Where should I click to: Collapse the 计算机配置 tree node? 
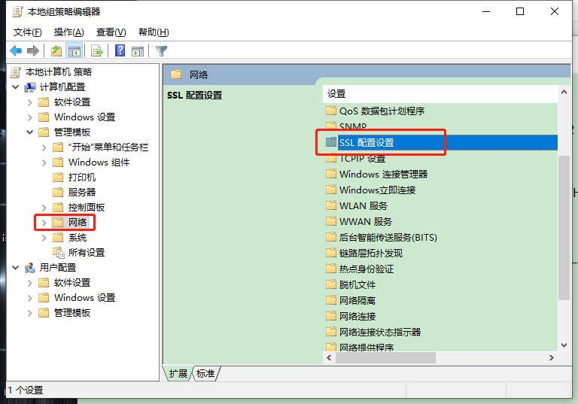[x=16, y=87]
